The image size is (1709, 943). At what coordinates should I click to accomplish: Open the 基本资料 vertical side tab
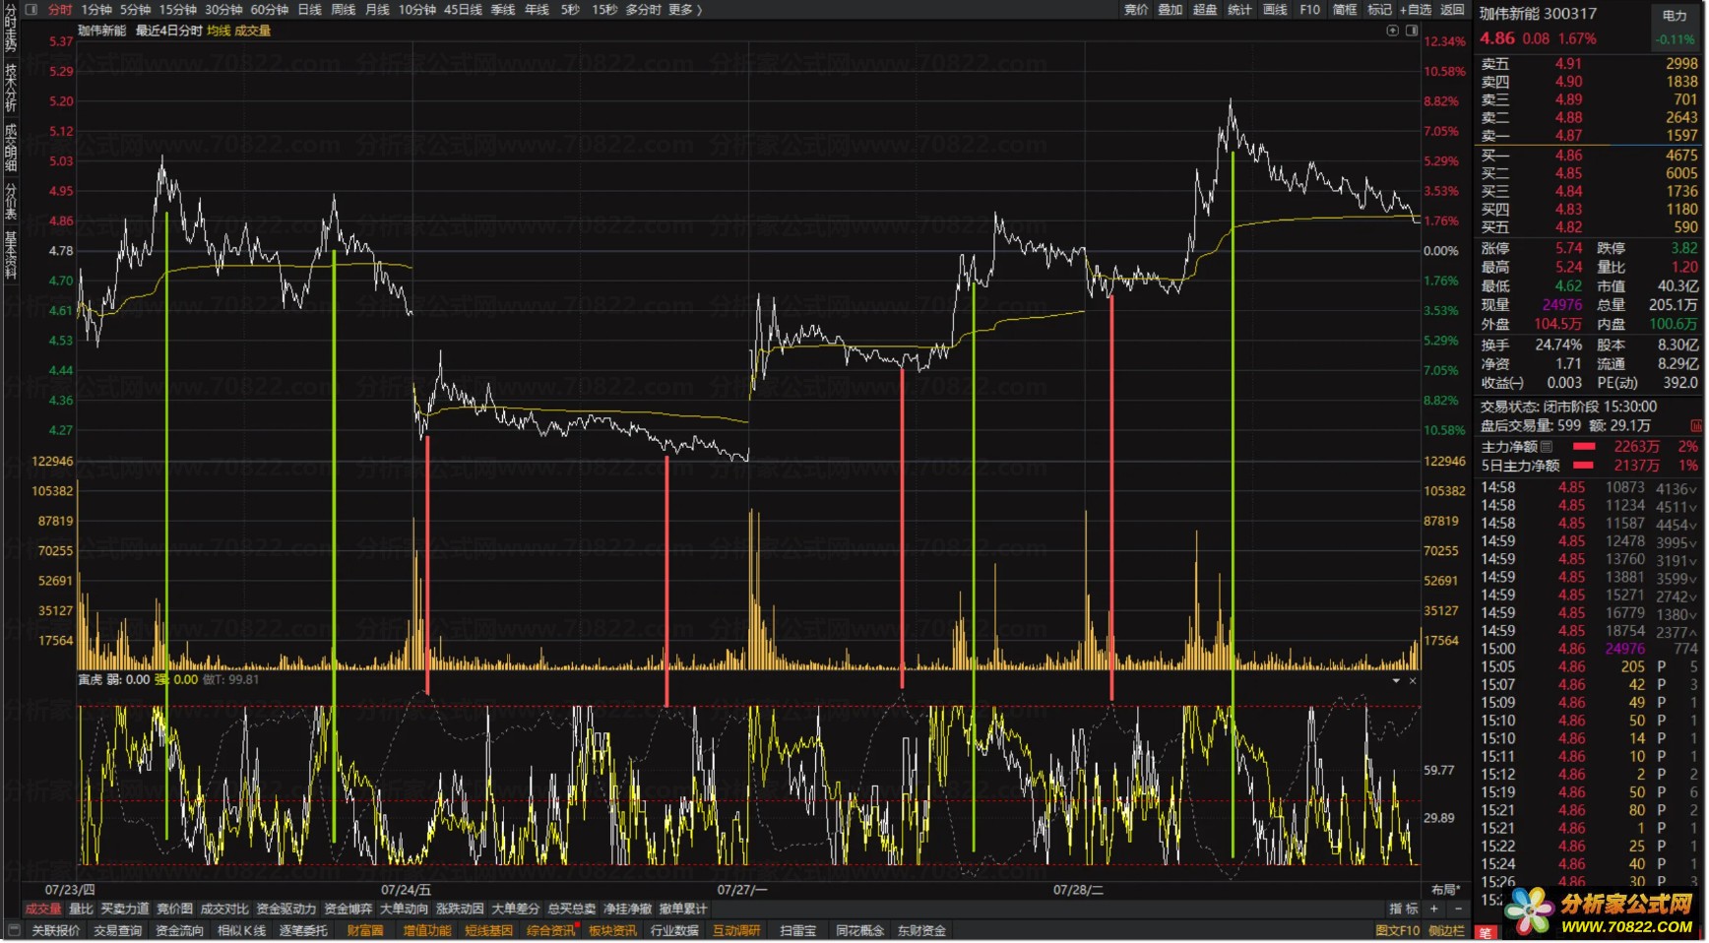pyautogui.click(x=11, y=255)
